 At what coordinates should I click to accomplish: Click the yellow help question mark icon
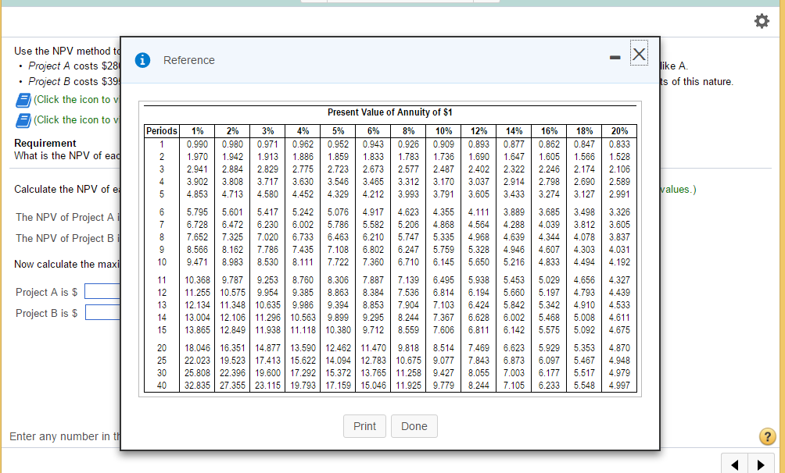pos(768,436)
